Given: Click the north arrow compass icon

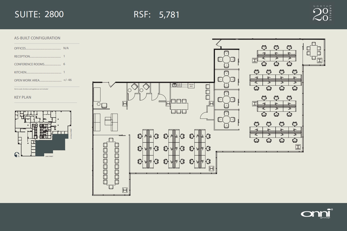Looking at the screenshot, I should tap(16, 155).
